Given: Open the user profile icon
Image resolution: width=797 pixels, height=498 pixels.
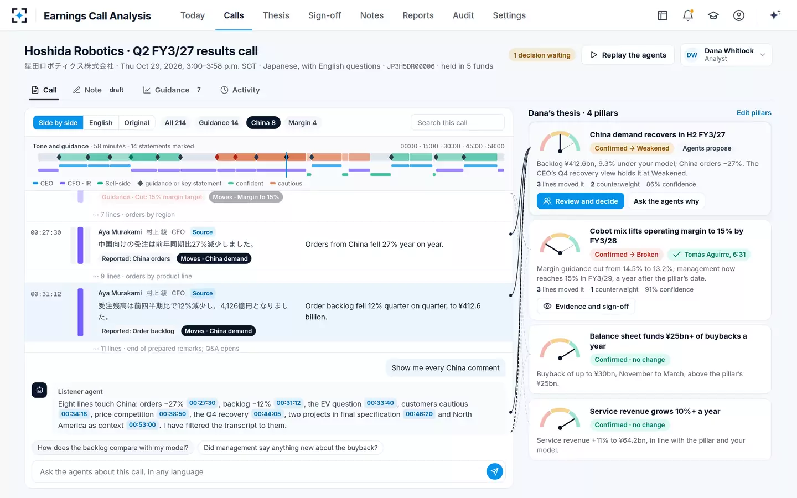Looking at the screenshot, I should click(739, 15).
